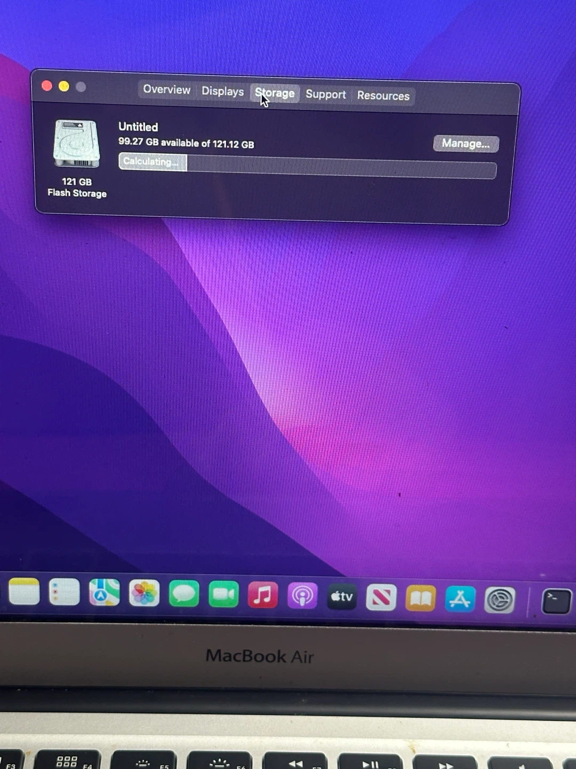Launch Terminal from the Dock
576x769 pixels.
click(x=556, y=601)
